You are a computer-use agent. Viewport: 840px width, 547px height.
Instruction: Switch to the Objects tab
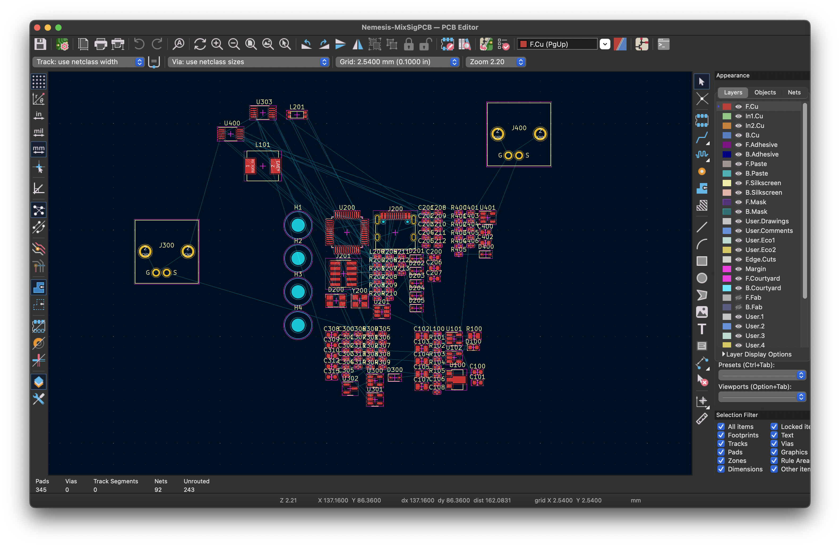coord(765,92)
